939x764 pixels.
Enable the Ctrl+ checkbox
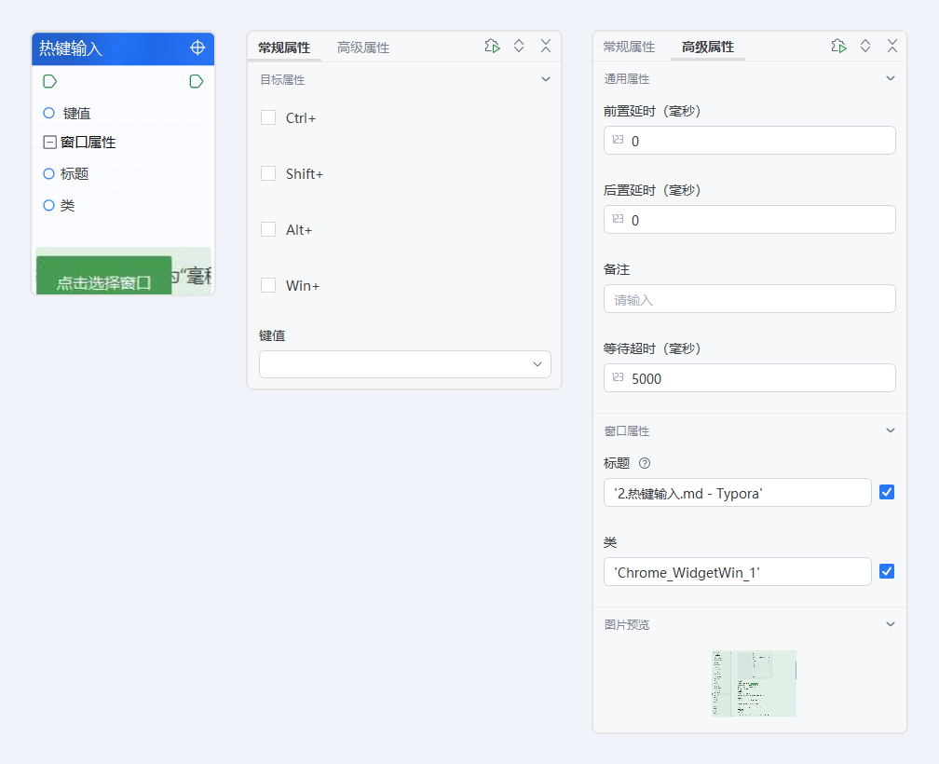pos(268,118)
